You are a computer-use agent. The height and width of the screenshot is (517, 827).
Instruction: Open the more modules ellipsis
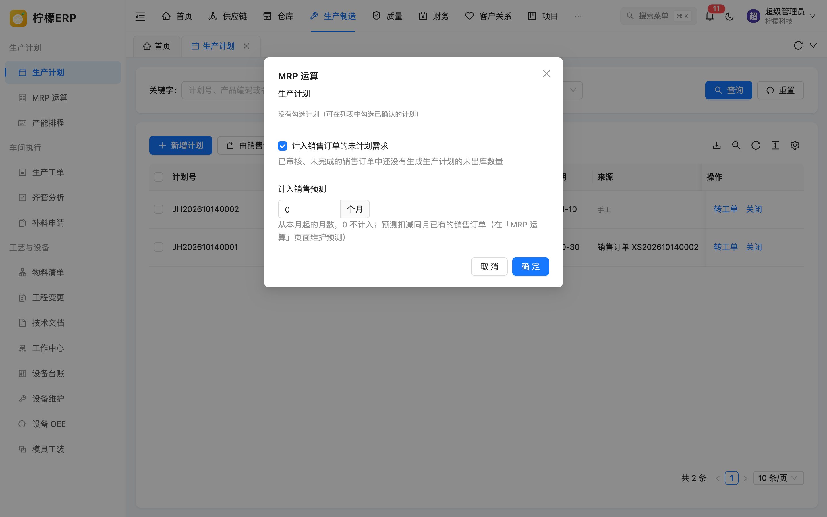coord(578,16)
